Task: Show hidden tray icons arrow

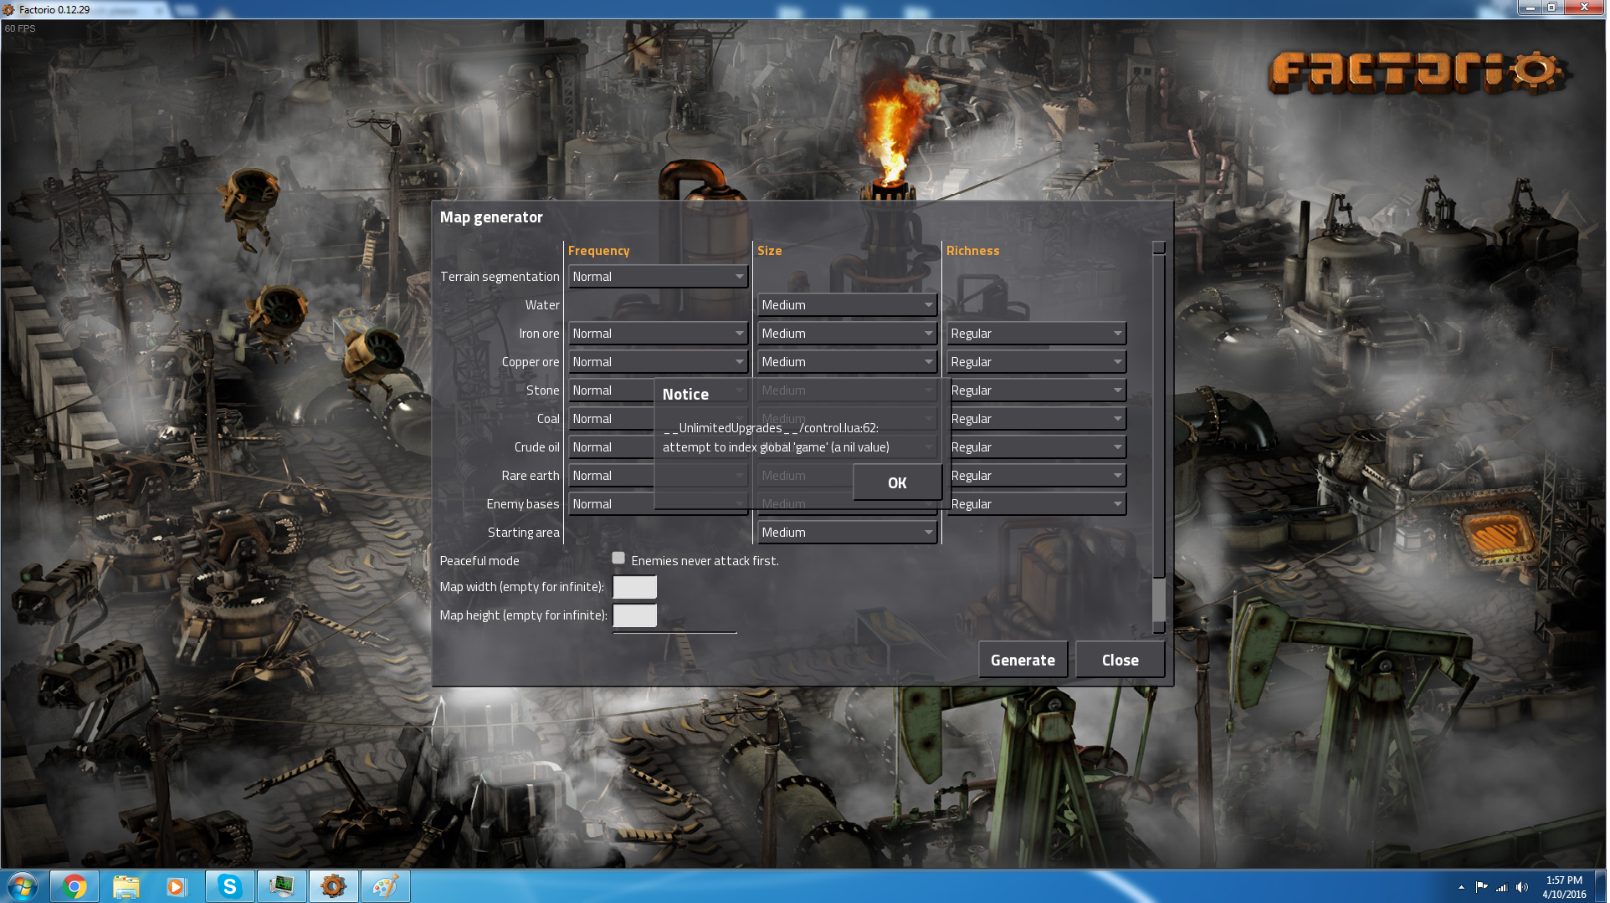Action: (1462, 888)
